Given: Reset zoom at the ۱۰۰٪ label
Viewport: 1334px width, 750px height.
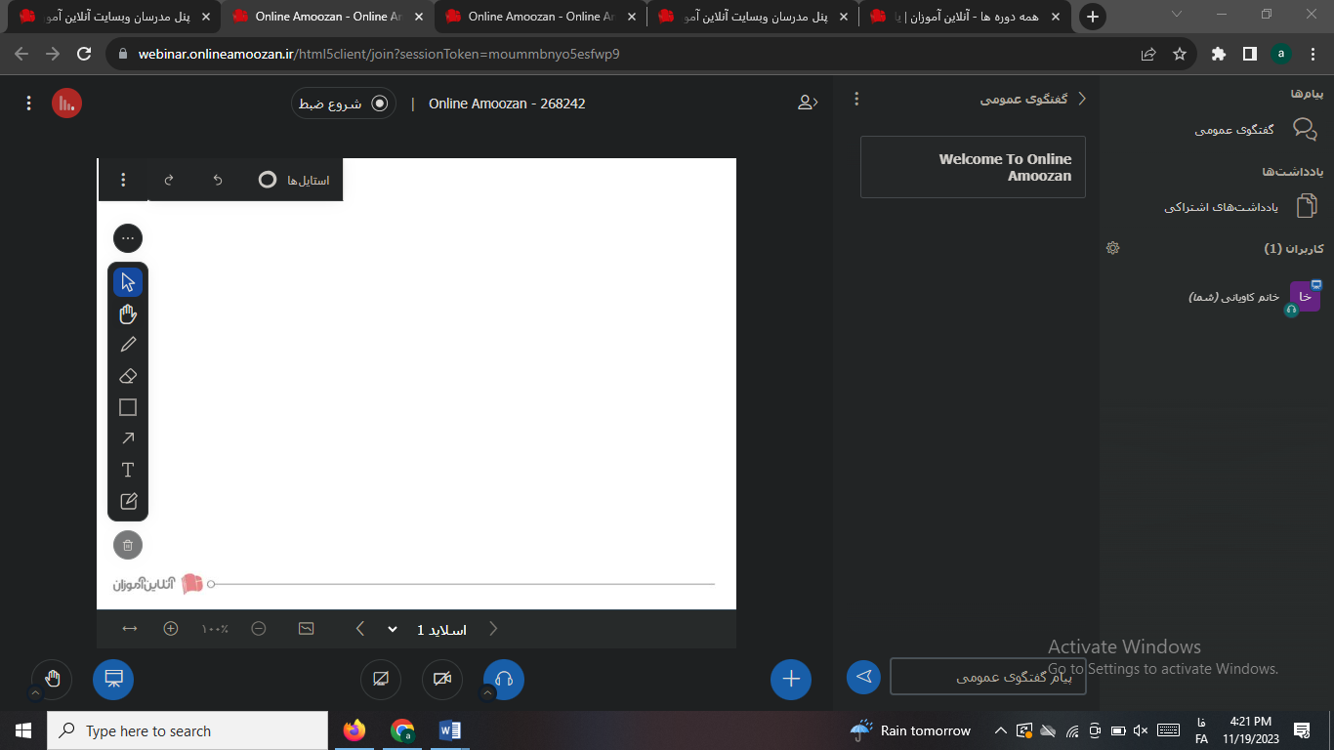Looking at the screenshot, I should [215, 629].
